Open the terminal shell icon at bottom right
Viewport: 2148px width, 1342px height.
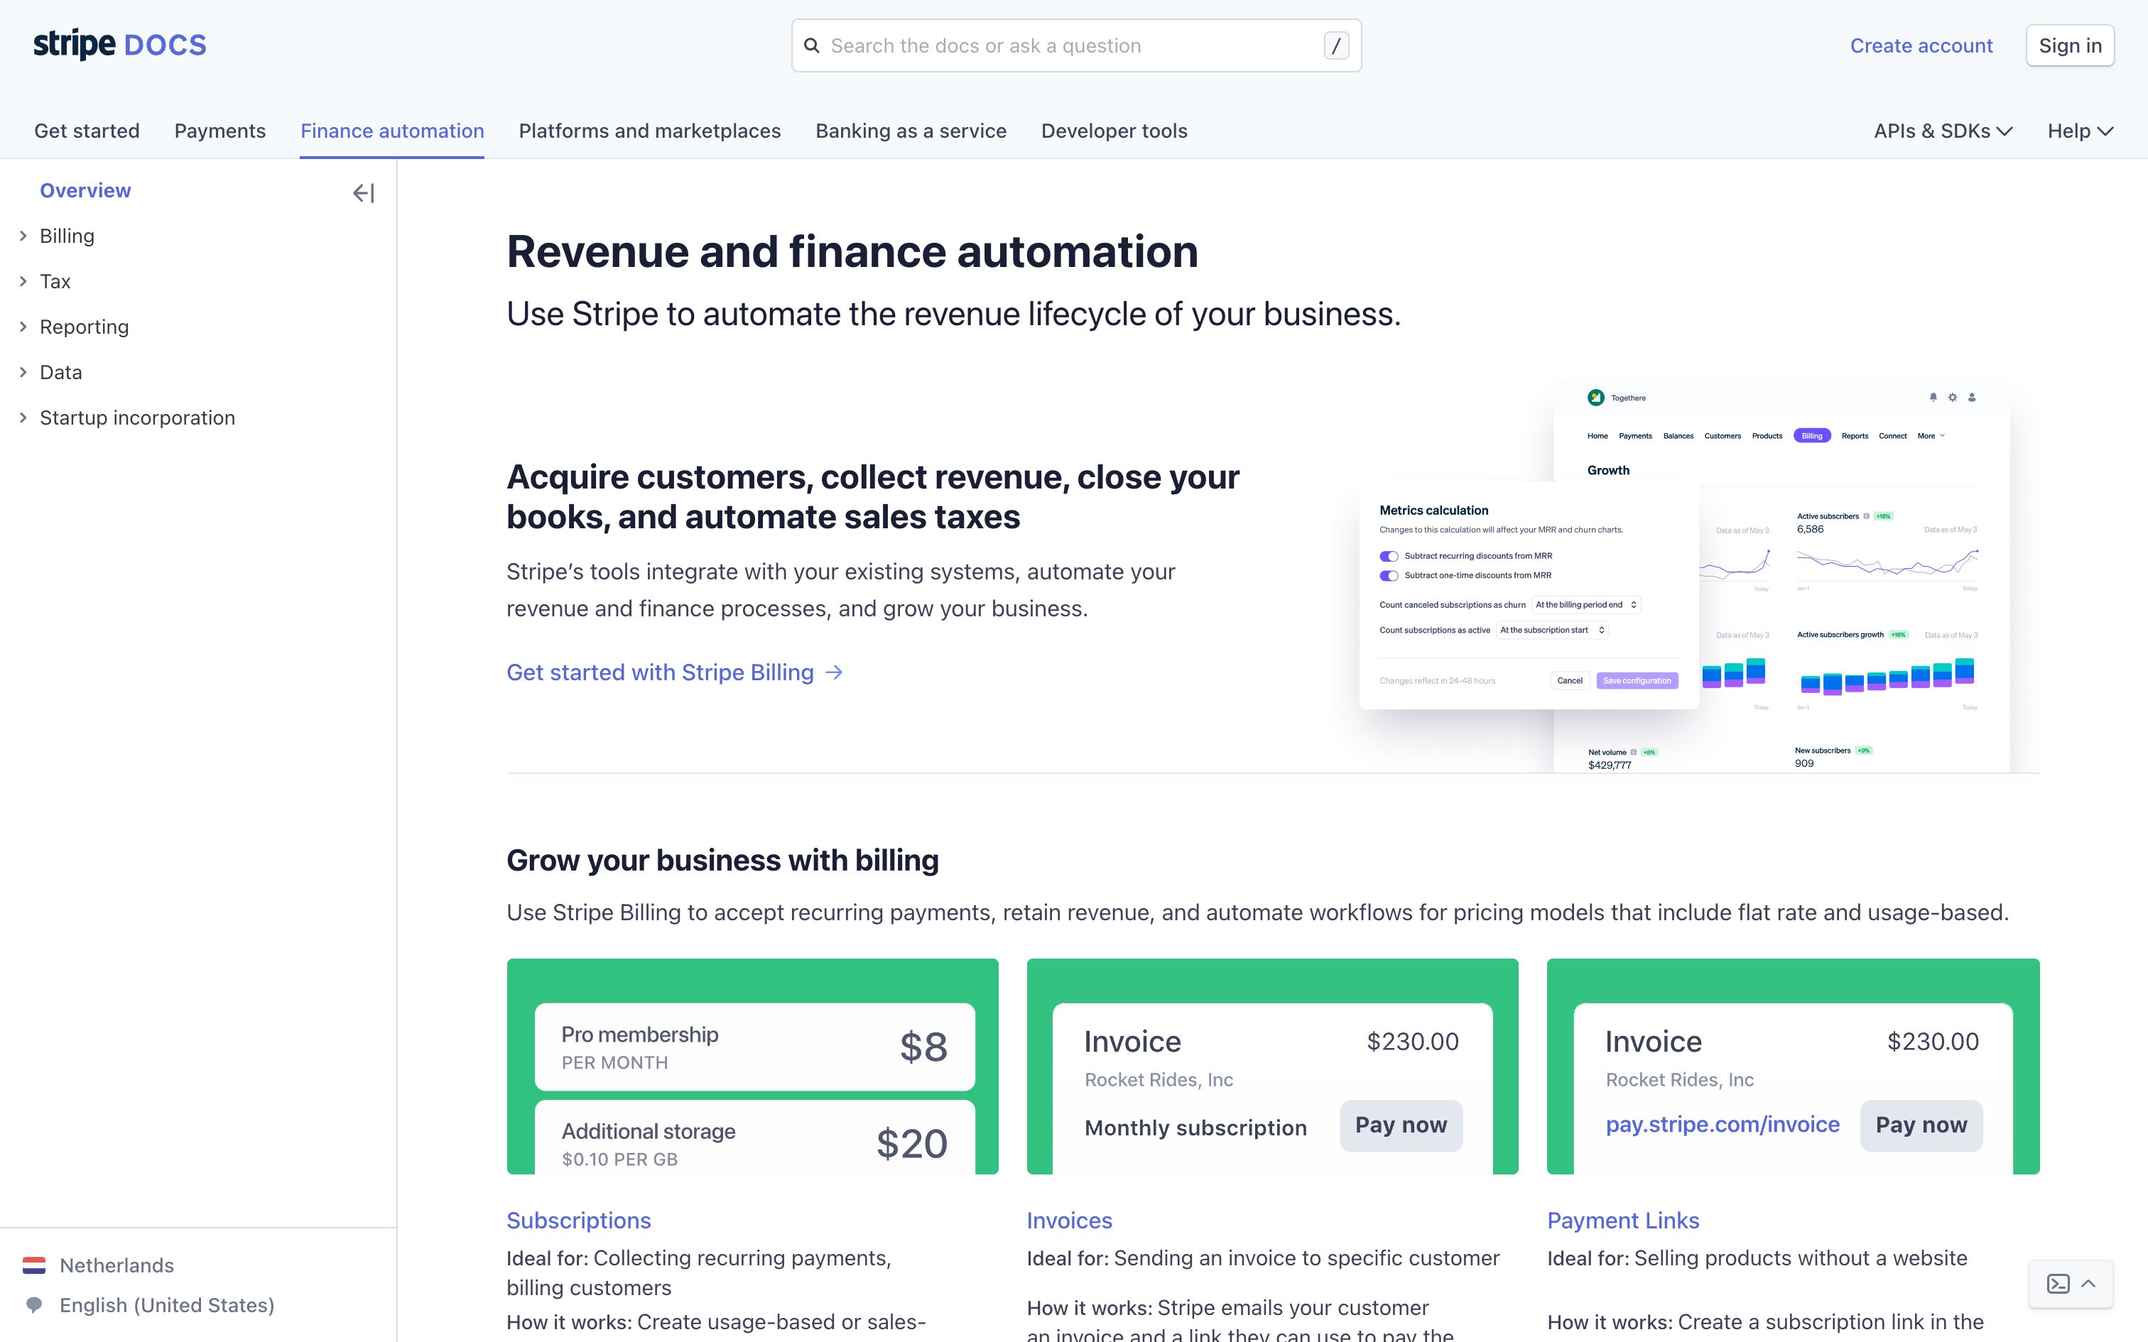pos(2058,1284)
